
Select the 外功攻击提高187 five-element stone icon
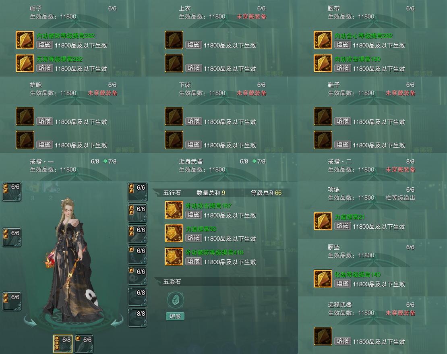[174, 210]
